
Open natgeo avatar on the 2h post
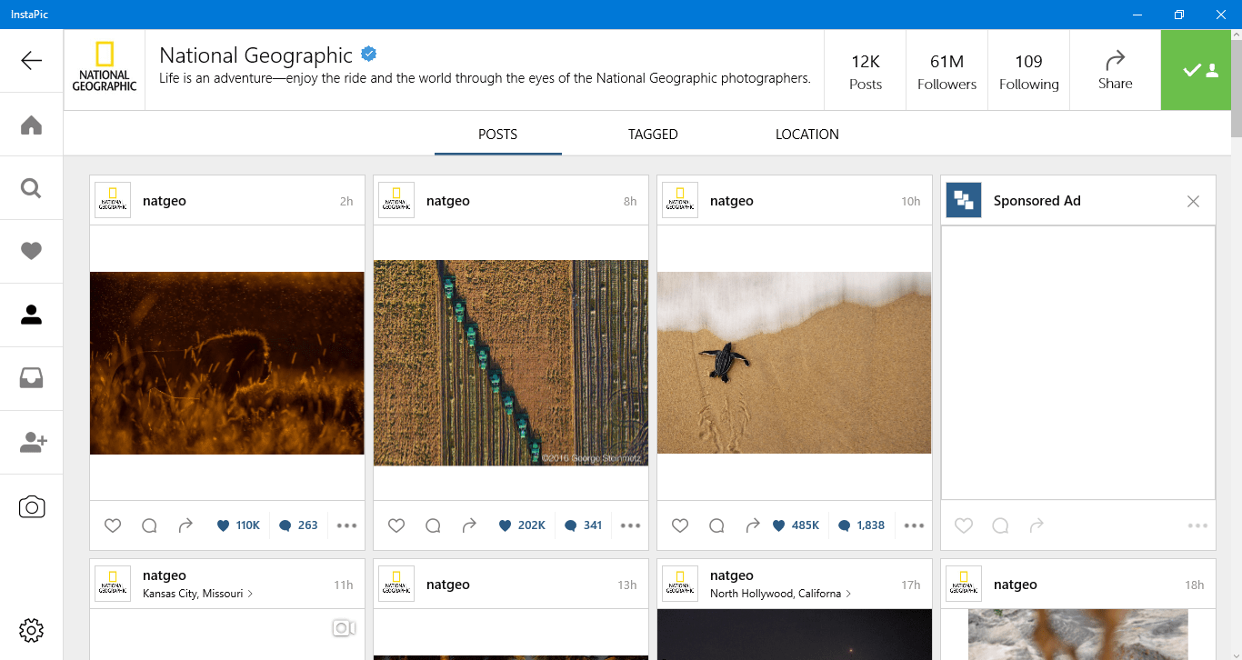point(113,201)
